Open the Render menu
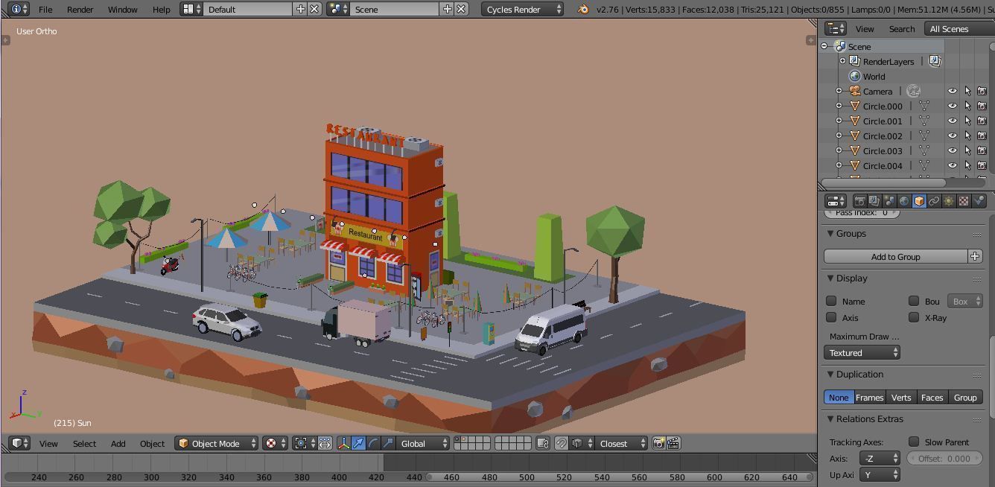 (x=80, y=9)
